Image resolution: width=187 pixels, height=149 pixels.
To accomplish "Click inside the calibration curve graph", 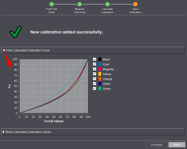I will [x=54, y=86].
